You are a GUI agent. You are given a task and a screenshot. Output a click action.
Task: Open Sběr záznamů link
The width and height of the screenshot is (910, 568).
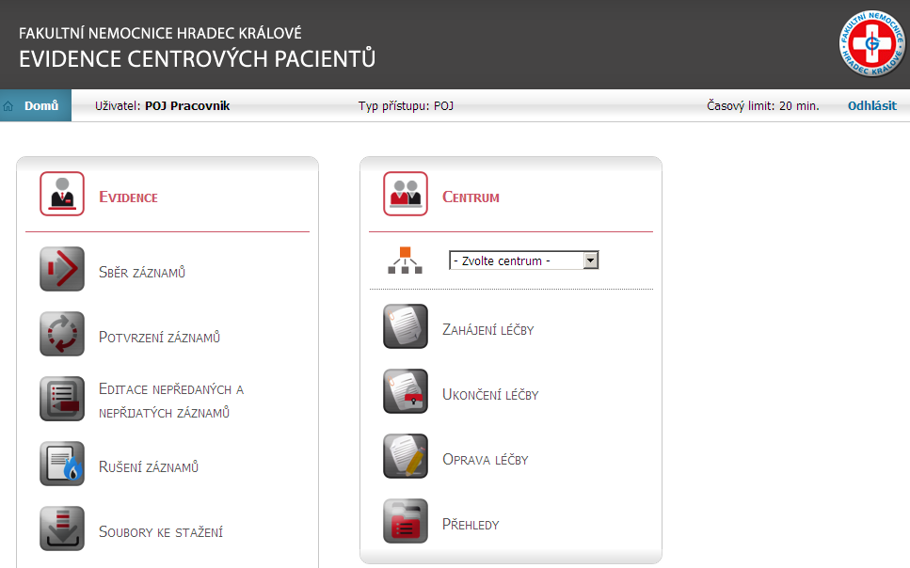(142, 272)
